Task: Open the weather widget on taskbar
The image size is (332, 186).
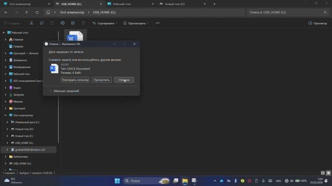Action: pyautogui.click(x=13, y=181)
